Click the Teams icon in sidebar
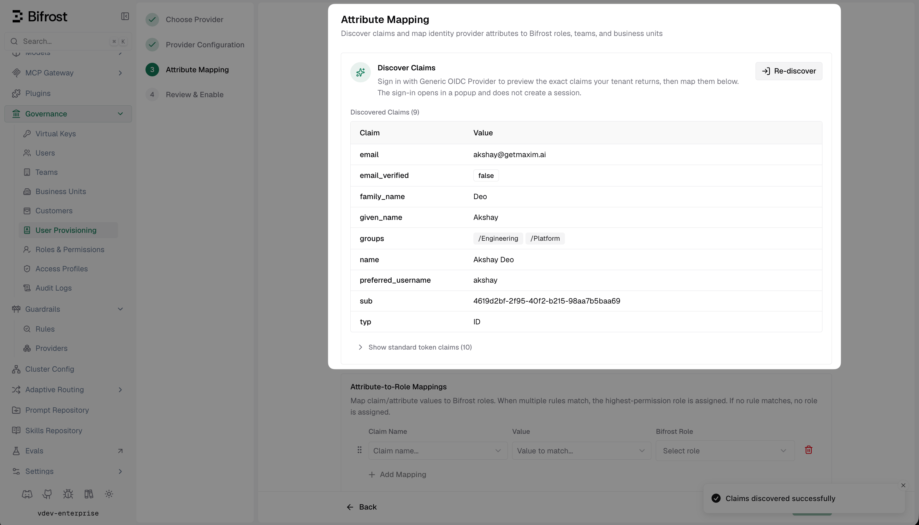Viewport: 919px width, 525px height. 27,172
